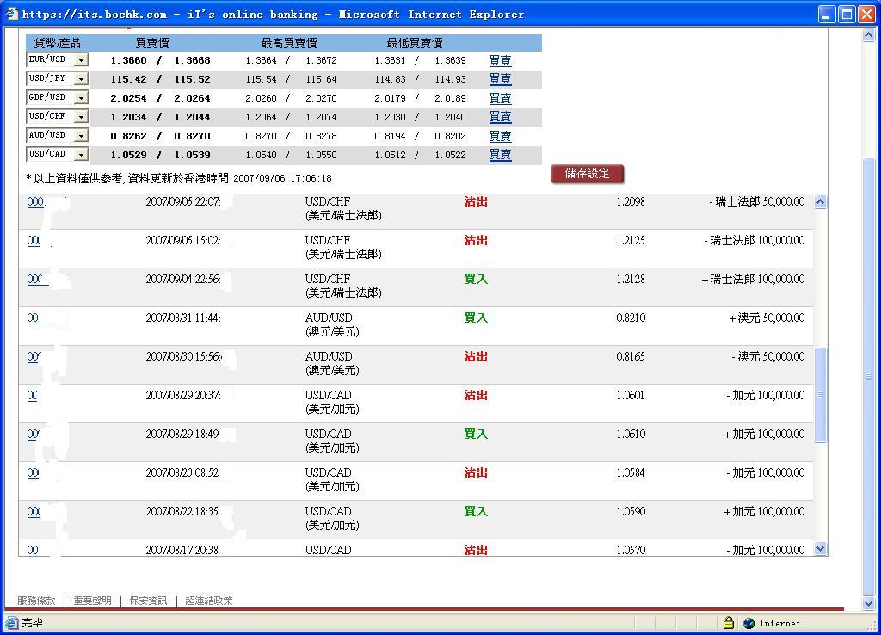Click the 貨幣/產品 column header

[58, 43]
